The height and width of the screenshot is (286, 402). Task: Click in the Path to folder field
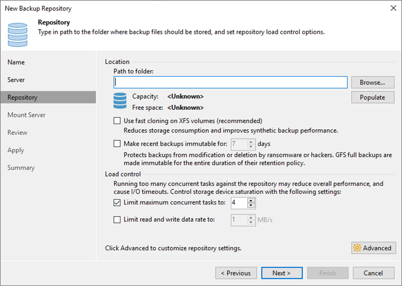click(x=231, y=83)
